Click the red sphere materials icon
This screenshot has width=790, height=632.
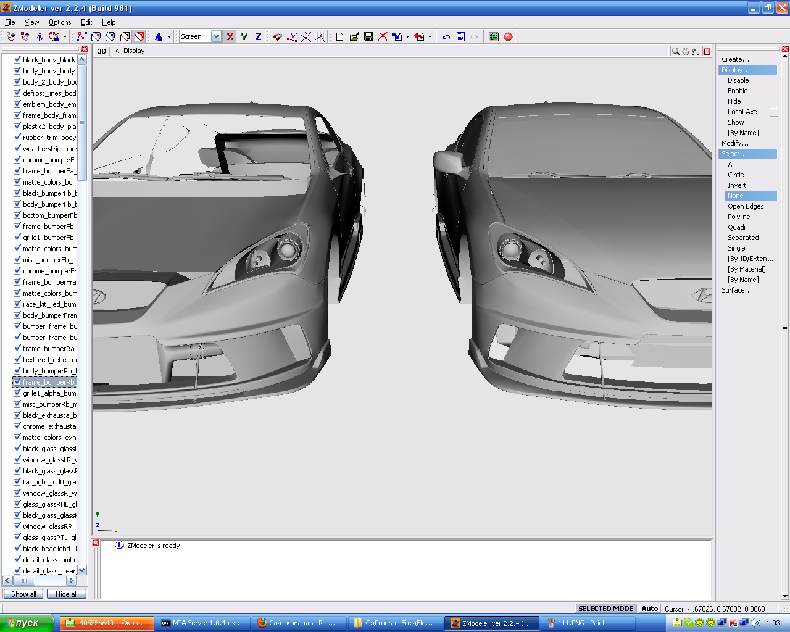pyautogui.click(x=508, y=37)
